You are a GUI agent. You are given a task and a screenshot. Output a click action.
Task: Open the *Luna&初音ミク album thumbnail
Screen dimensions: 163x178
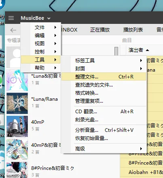coord(17,80)
